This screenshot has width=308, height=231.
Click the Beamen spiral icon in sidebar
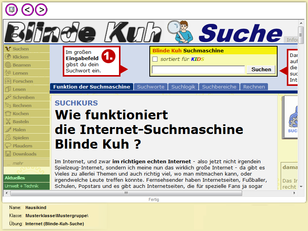(8, 65)
